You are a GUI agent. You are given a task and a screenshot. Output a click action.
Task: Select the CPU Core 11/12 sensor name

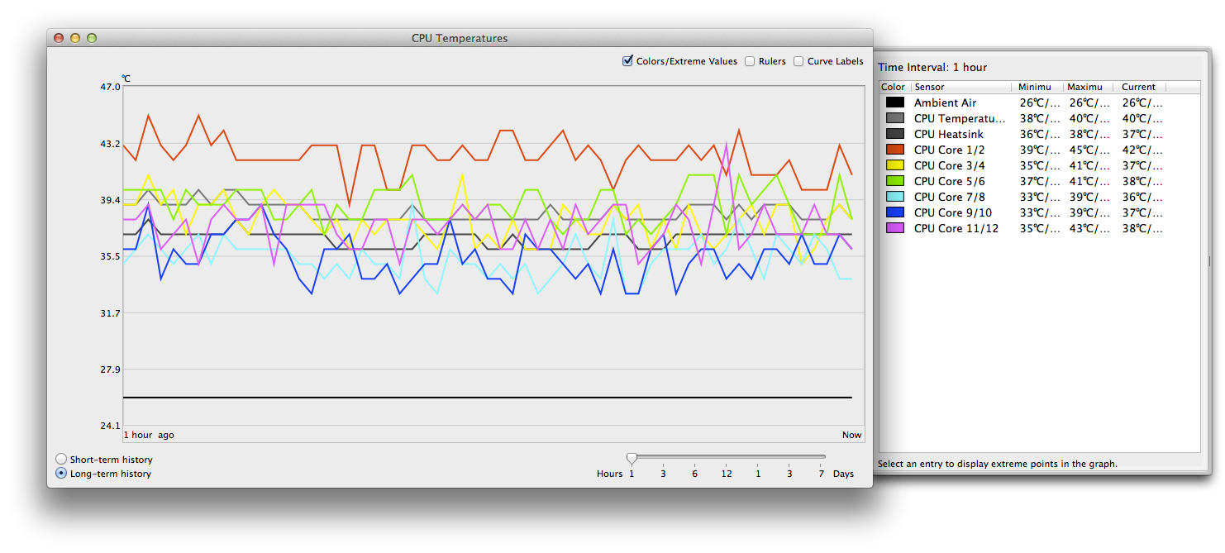[x=956, y=228]
